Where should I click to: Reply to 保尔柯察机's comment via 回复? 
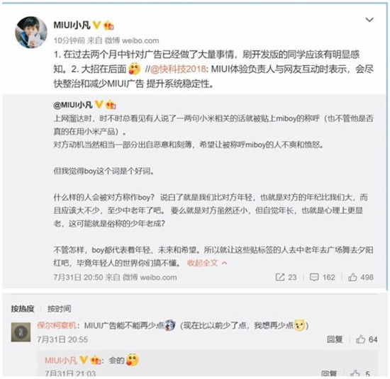tap(335, 339)
